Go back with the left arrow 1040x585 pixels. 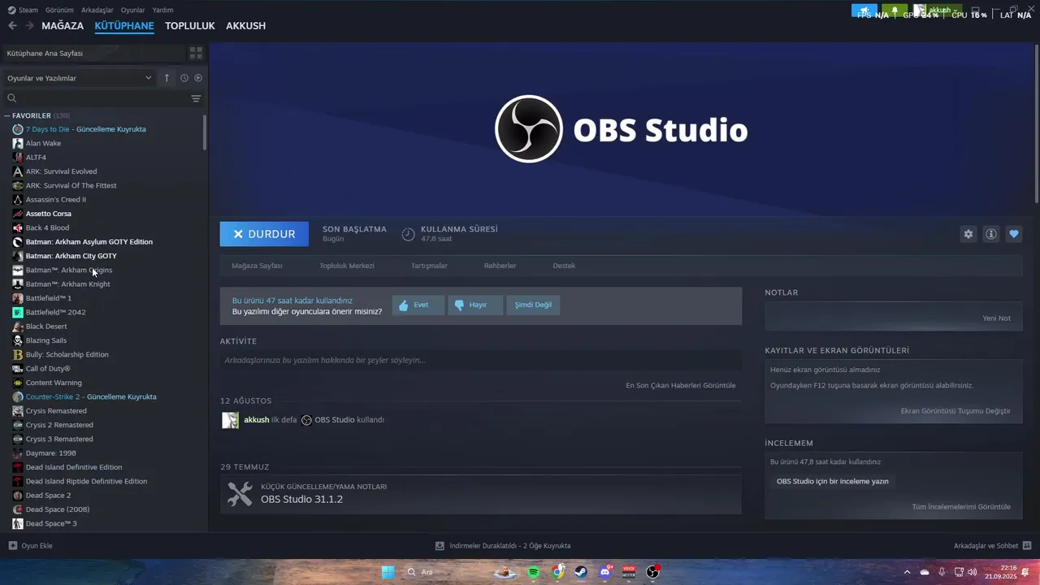[x=12, y=26]
